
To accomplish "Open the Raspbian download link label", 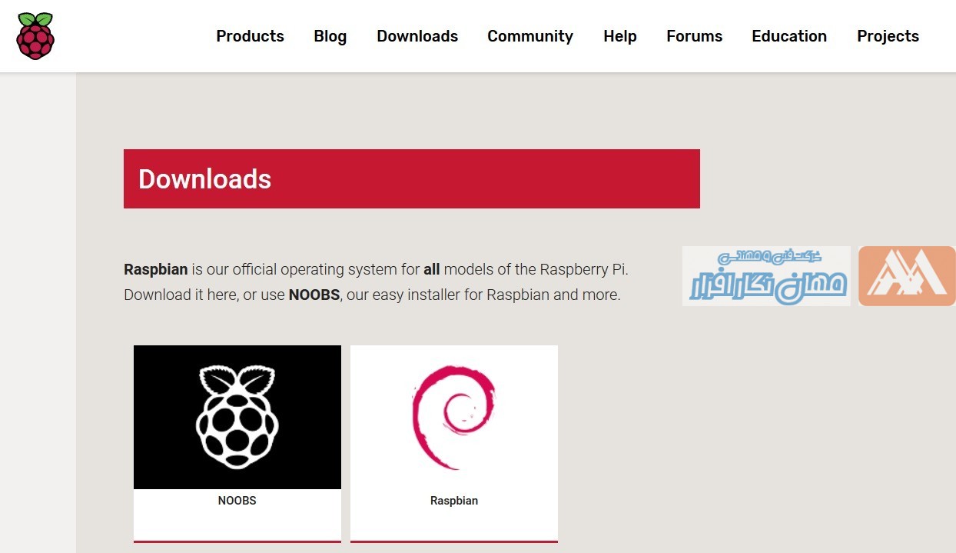I will pos(454,501).
